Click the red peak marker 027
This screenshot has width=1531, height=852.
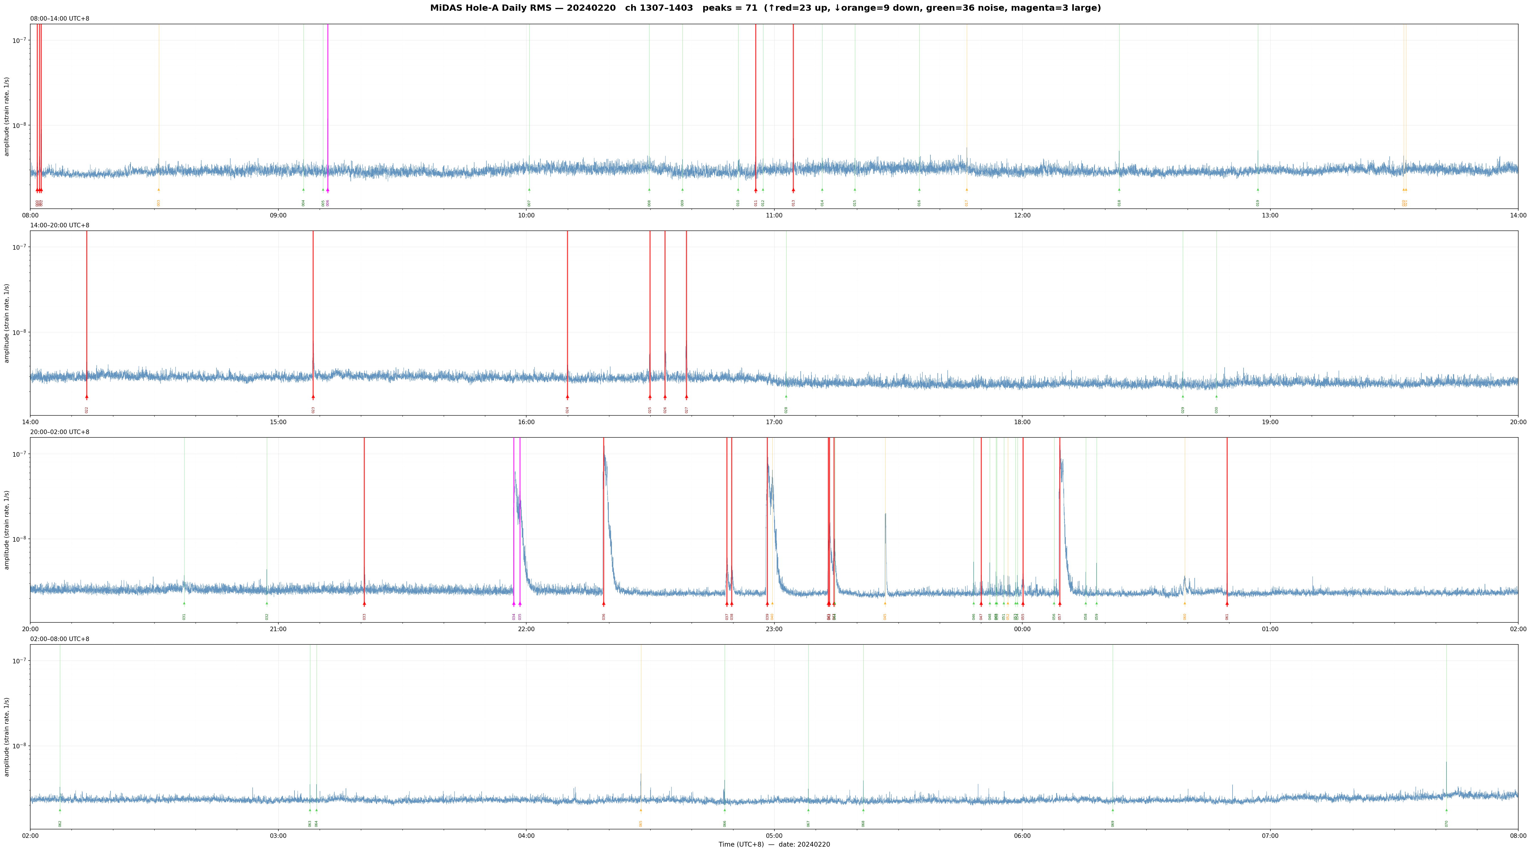[687, 396]
